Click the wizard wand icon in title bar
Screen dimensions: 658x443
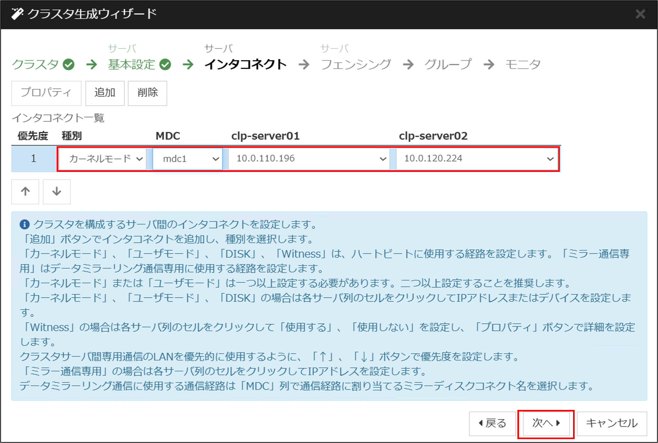click(x=17, y=14)
